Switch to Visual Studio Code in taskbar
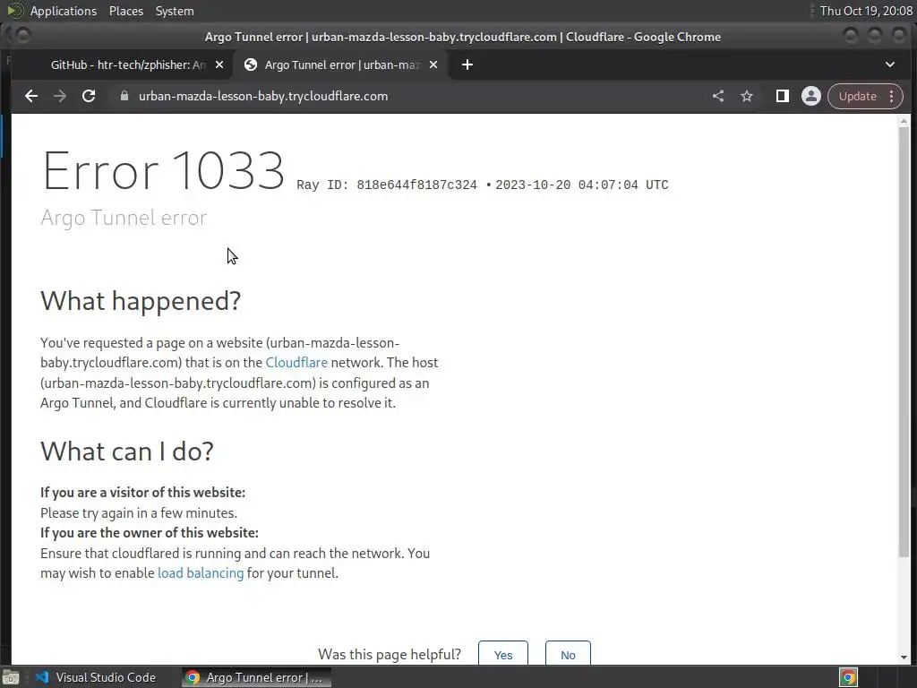 [97, 677]
